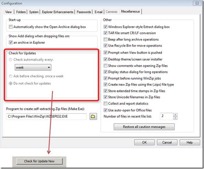This screenshot has height=169, width=204.
Task: Browse for self-extracting program folder icon
Action: coord(93,116)
